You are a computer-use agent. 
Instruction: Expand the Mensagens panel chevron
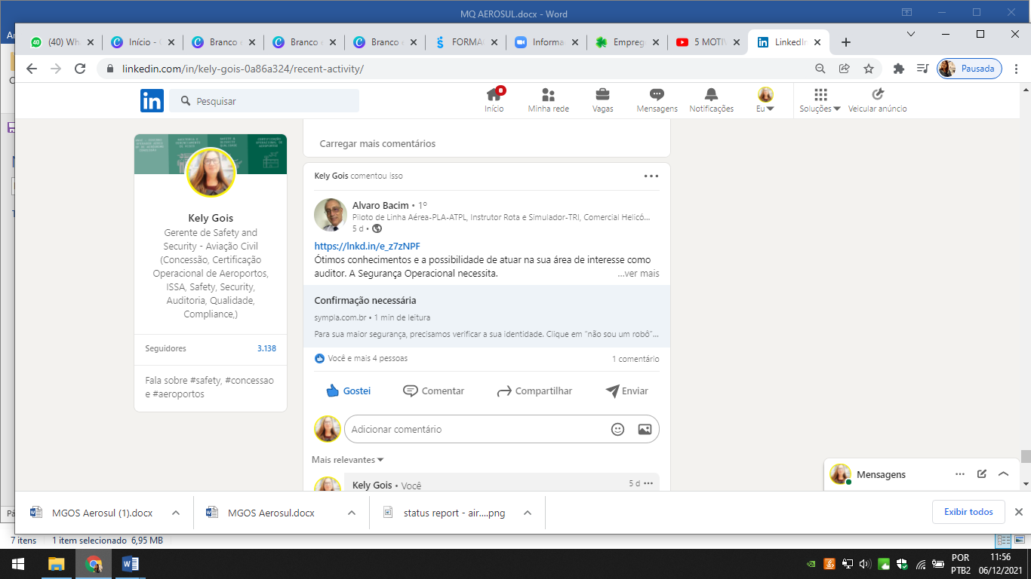[x=1003, y=474]
